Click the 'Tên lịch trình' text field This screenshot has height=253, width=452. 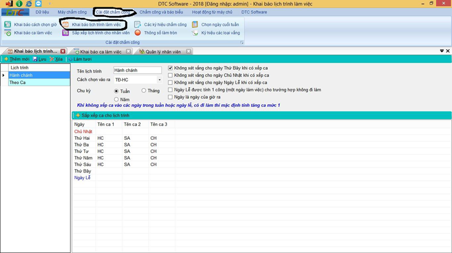pos(137,70)
